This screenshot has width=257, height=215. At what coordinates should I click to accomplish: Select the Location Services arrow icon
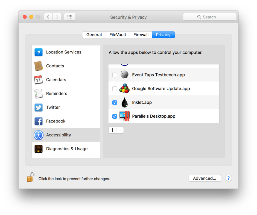coord(39,52)
